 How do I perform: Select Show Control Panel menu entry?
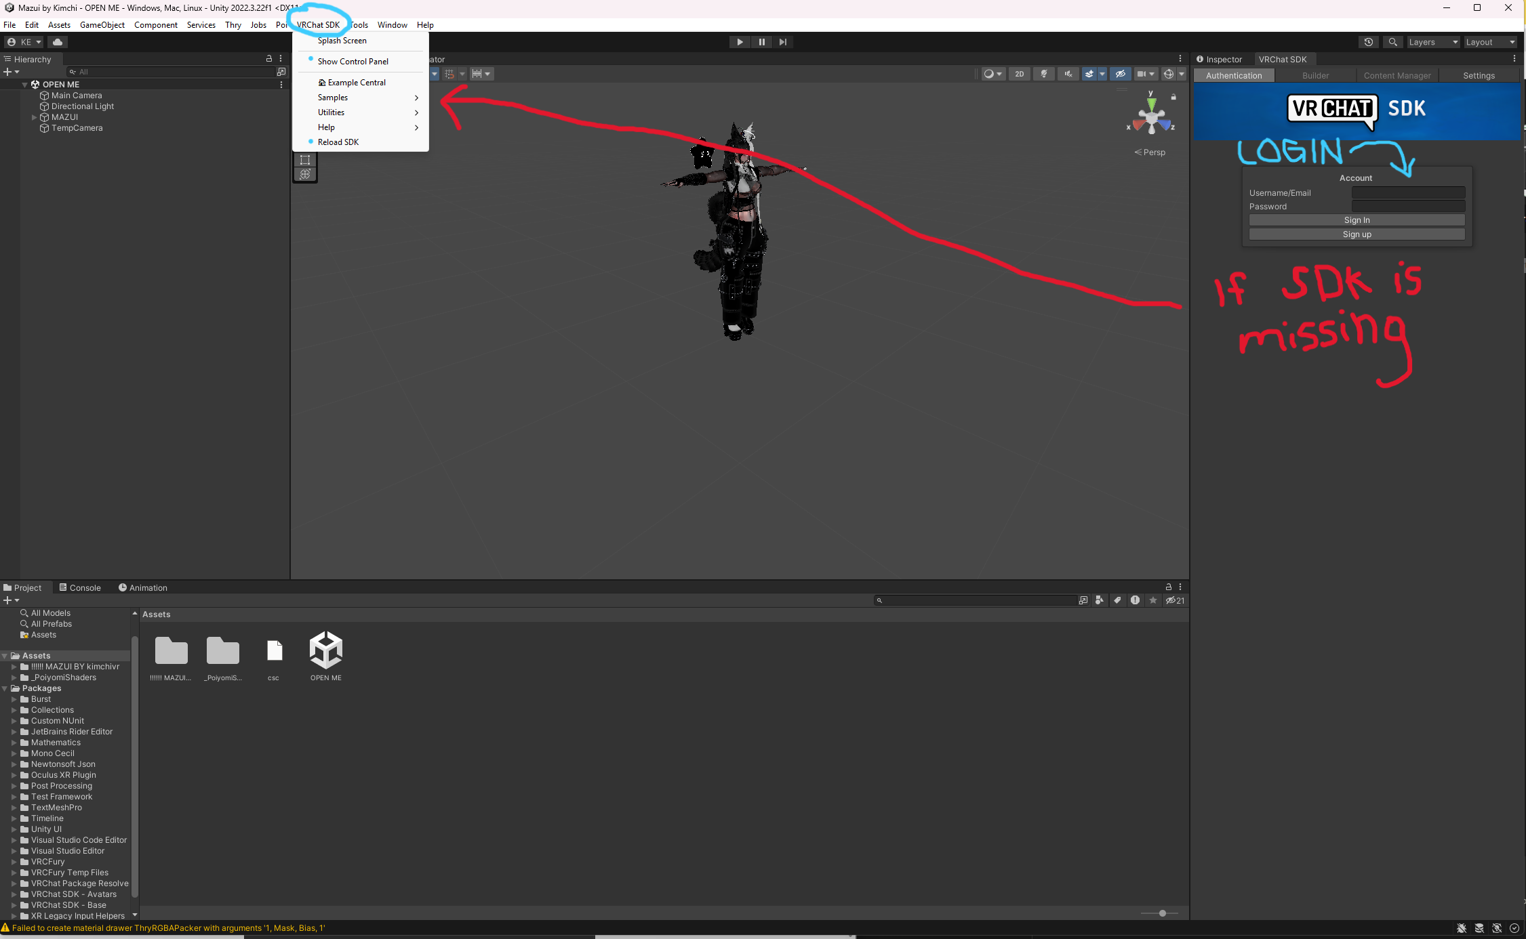353,62
